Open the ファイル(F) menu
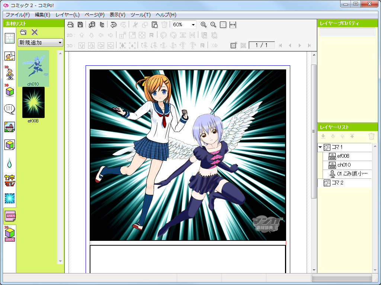Viewport: 381px width, 285px height. (x=17, y=15)
